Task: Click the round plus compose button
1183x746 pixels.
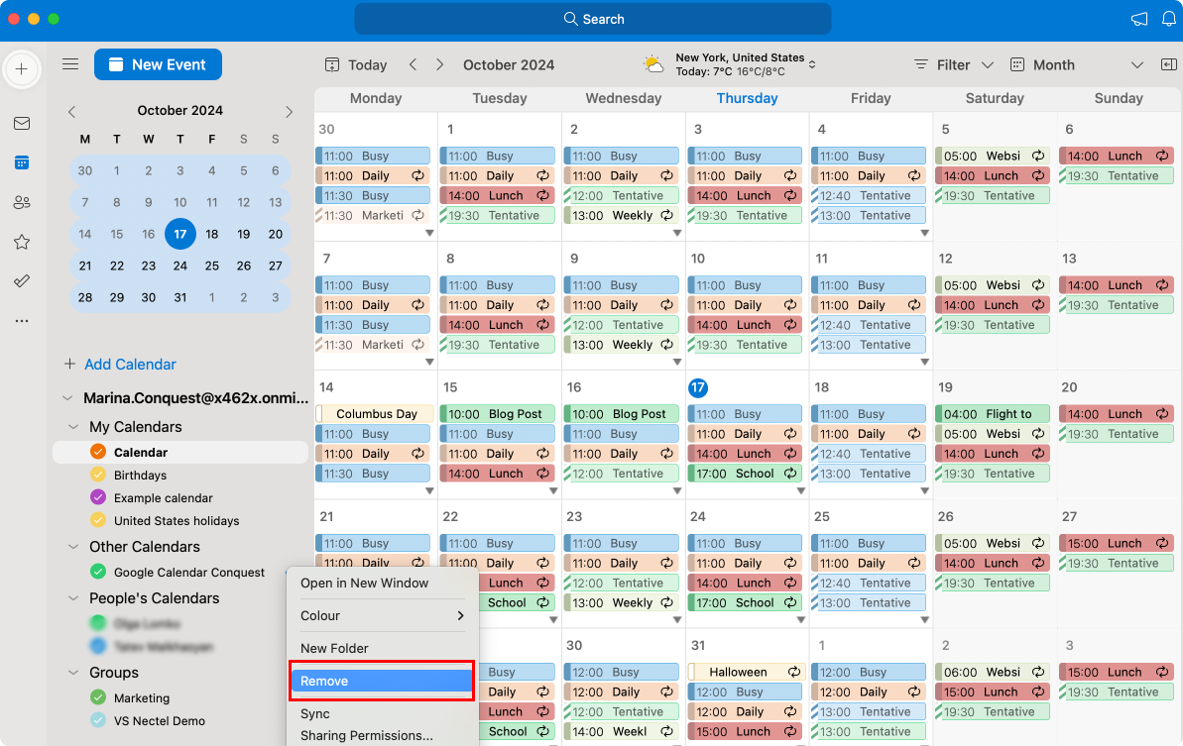Action: tap(22, 69)
